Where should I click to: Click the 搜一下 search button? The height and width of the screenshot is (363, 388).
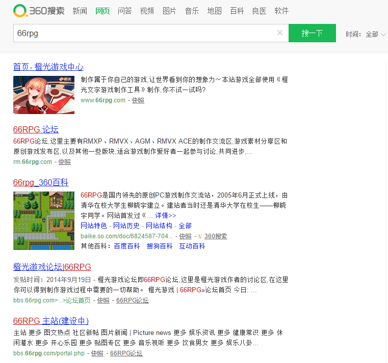(x=312, y=33)
